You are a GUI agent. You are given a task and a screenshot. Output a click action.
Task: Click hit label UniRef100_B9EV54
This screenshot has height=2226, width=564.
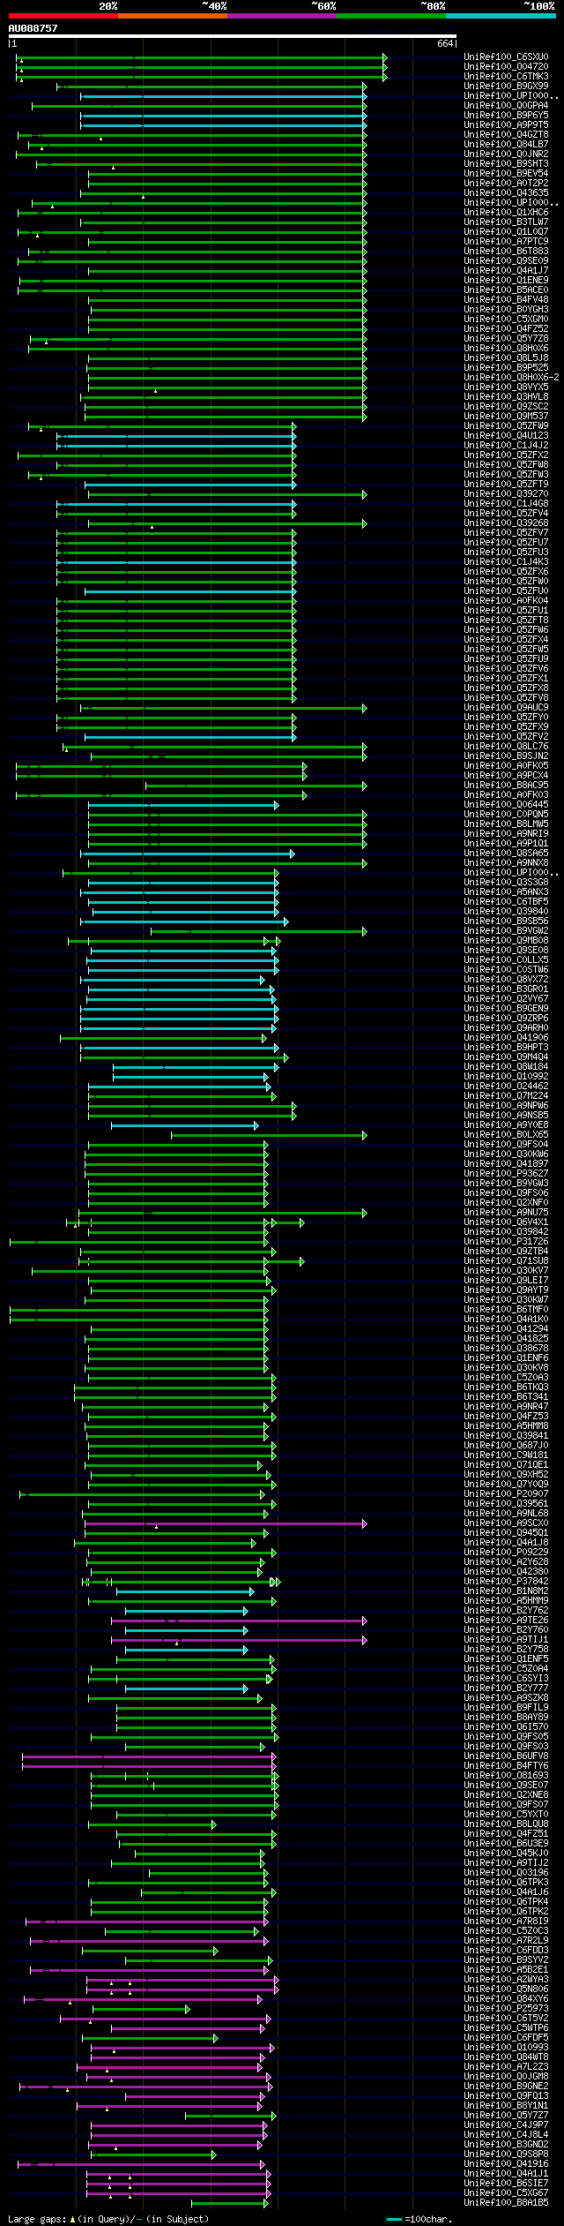pos(506,174)
